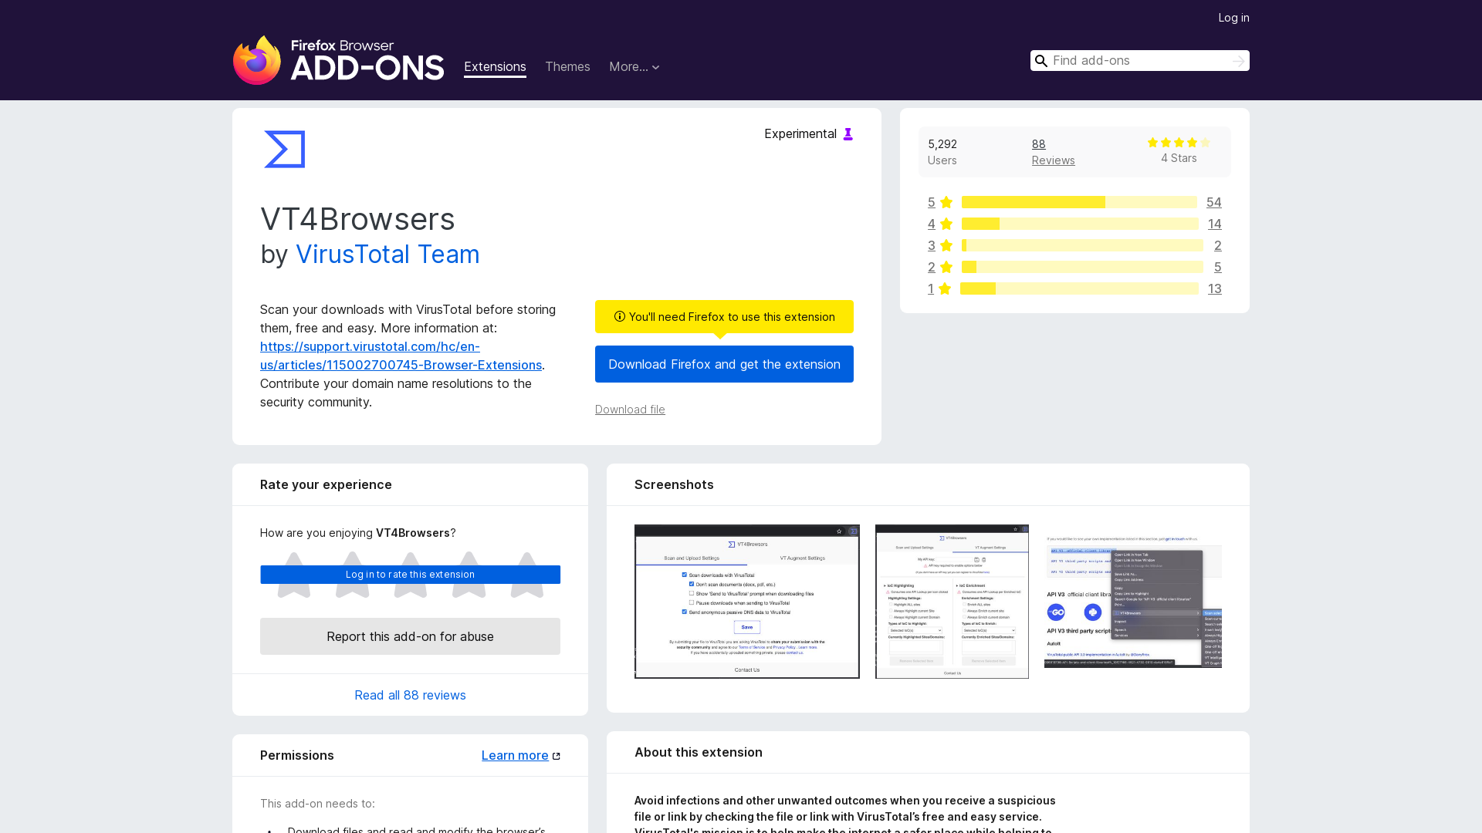Click the 4-star rating bar

tap(1080, 224)
